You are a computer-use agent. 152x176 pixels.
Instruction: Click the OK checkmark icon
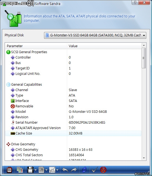pyautogui.click(x=95, y=170)
